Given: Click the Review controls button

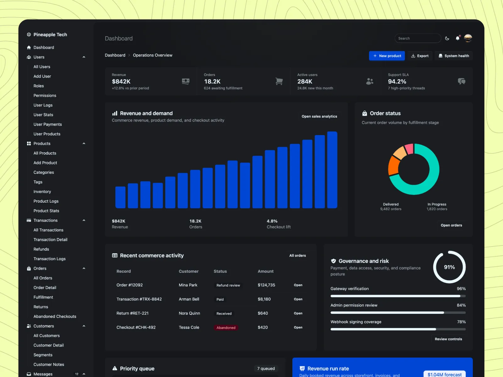Looking at the screenshot, I should click(448, 339).
